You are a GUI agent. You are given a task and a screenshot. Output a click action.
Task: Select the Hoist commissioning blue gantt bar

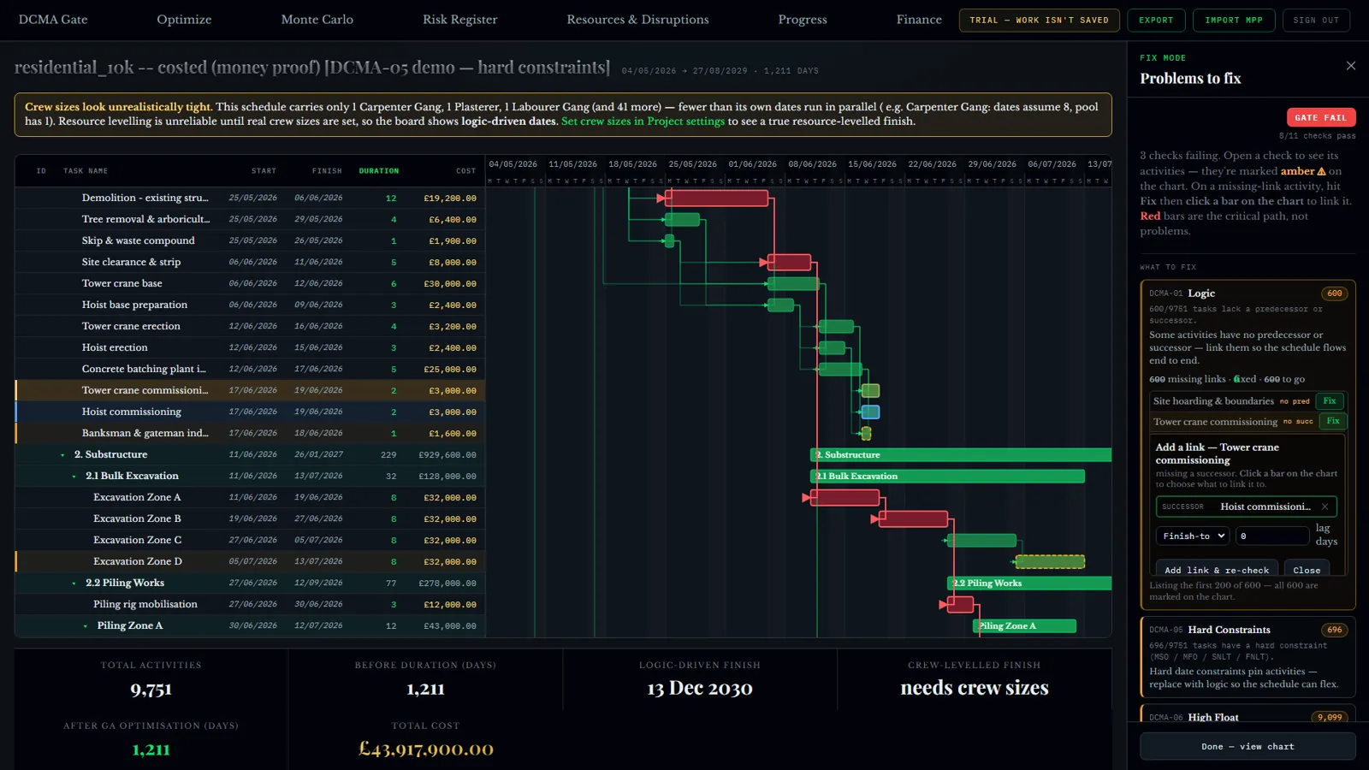point(870,412)
